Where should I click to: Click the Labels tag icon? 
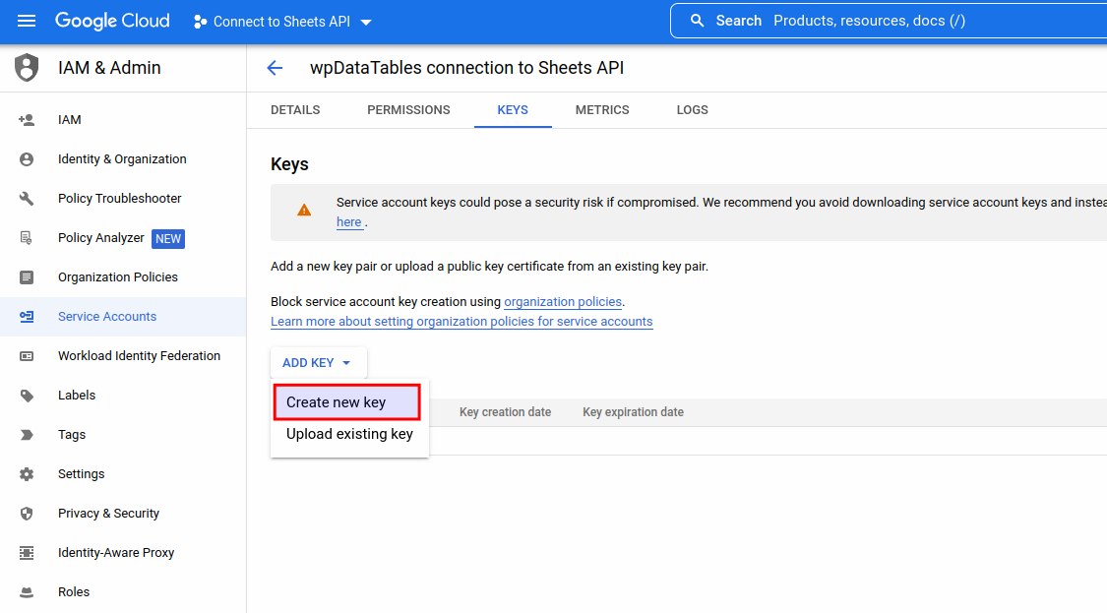click(27, 396)
